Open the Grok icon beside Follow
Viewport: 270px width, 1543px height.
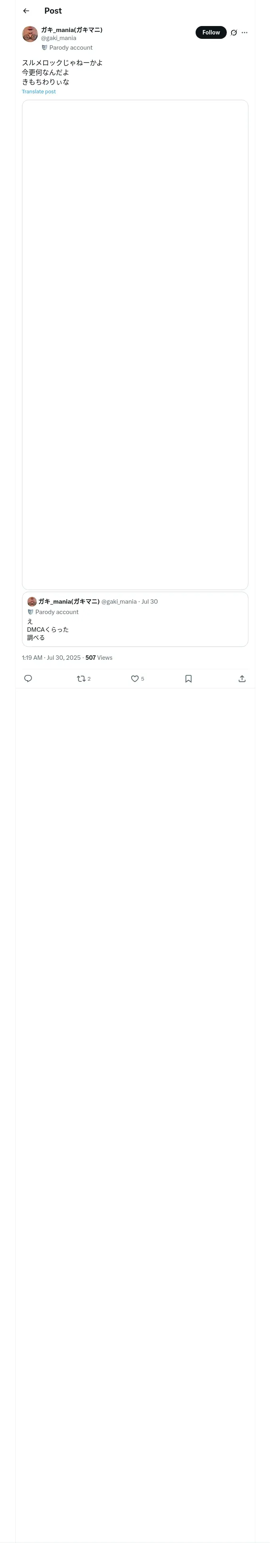click(234, 33)
